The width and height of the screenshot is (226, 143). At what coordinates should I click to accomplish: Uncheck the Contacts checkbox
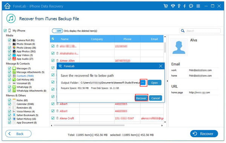[9, 76]
